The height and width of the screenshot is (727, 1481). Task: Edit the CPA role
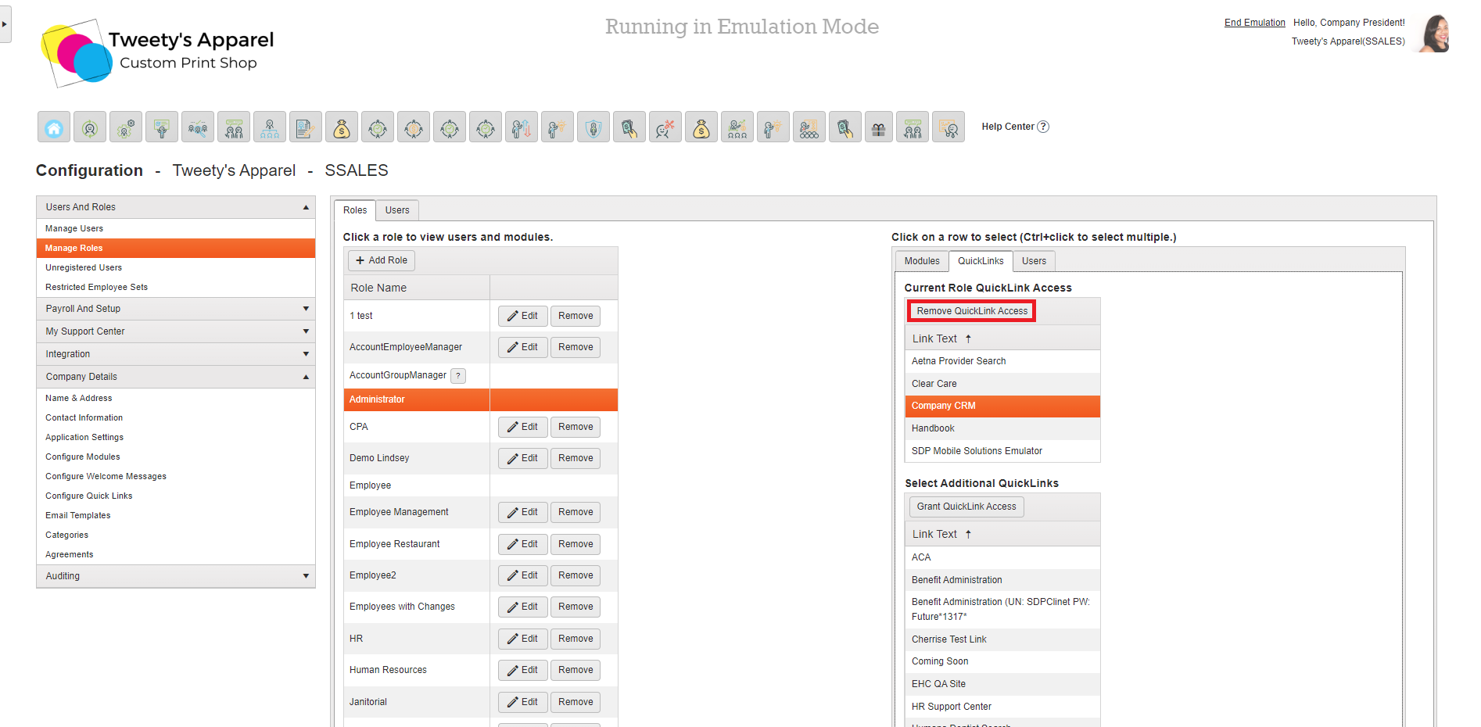[x=522, y=427]
